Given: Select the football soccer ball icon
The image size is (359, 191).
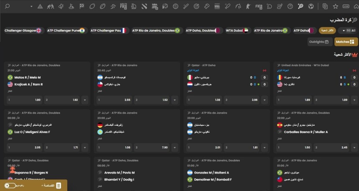Looking at the screenshot, I should click(x=311, y=6).
